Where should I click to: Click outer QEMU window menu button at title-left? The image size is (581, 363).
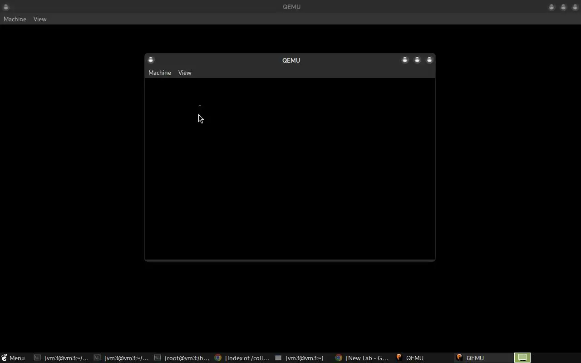6,7
